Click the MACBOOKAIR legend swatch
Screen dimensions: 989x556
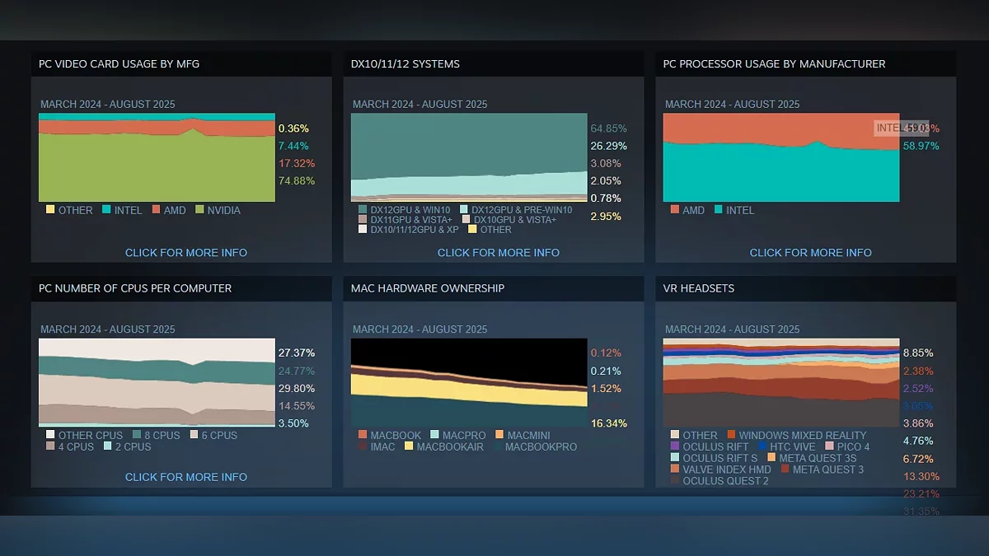coord(407,447)
